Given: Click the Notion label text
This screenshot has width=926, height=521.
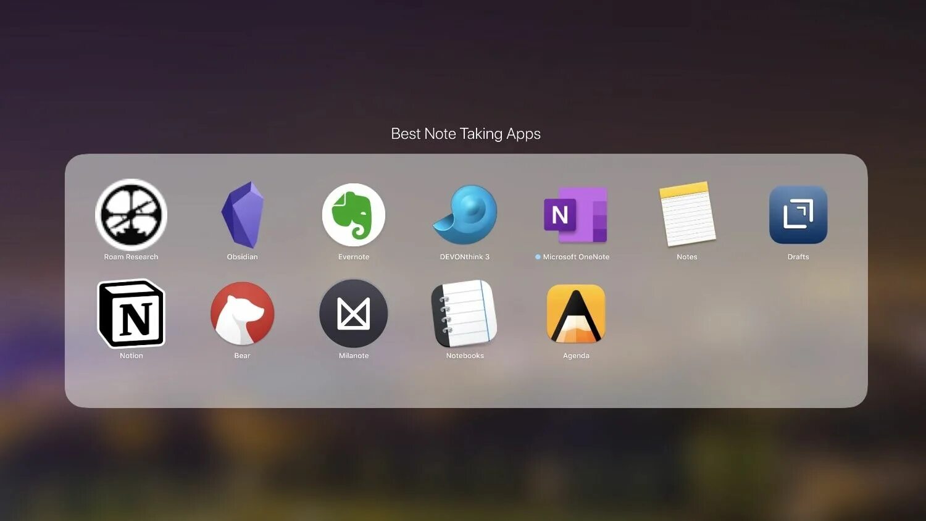Looking at the screenshot, I should (x=131, y=356).
